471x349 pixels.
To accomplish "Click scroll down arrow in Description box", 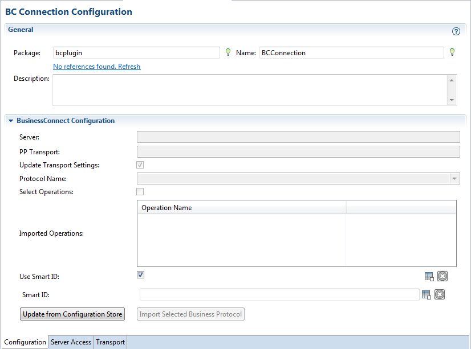I will 452,100.
